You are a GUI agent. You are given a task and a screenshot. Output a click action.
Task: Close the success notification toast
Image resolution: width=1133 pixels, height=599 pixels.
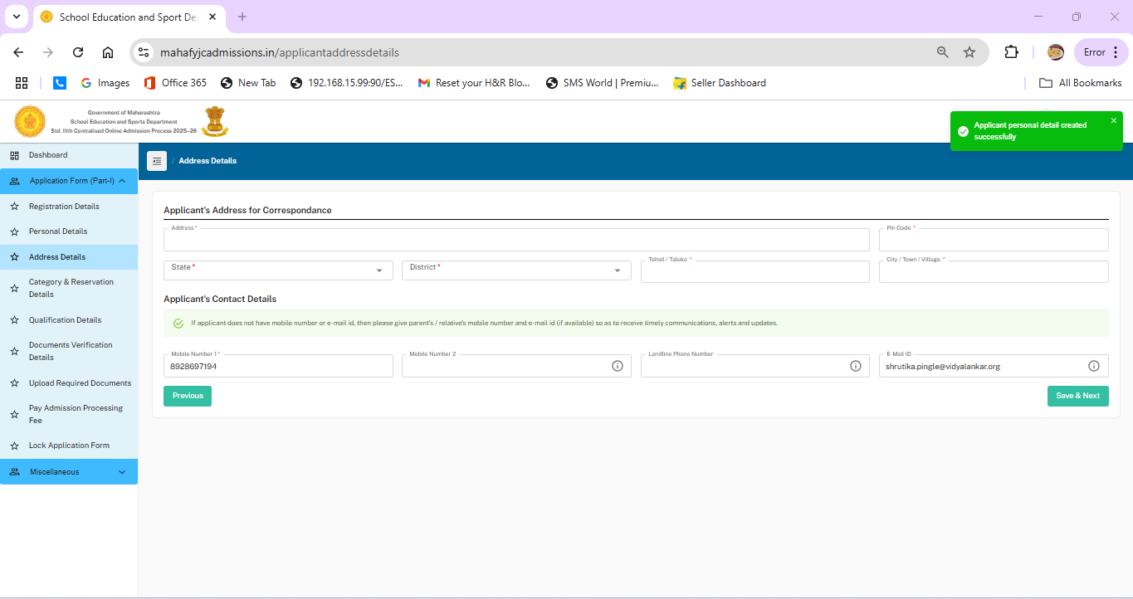(1114, 120)
